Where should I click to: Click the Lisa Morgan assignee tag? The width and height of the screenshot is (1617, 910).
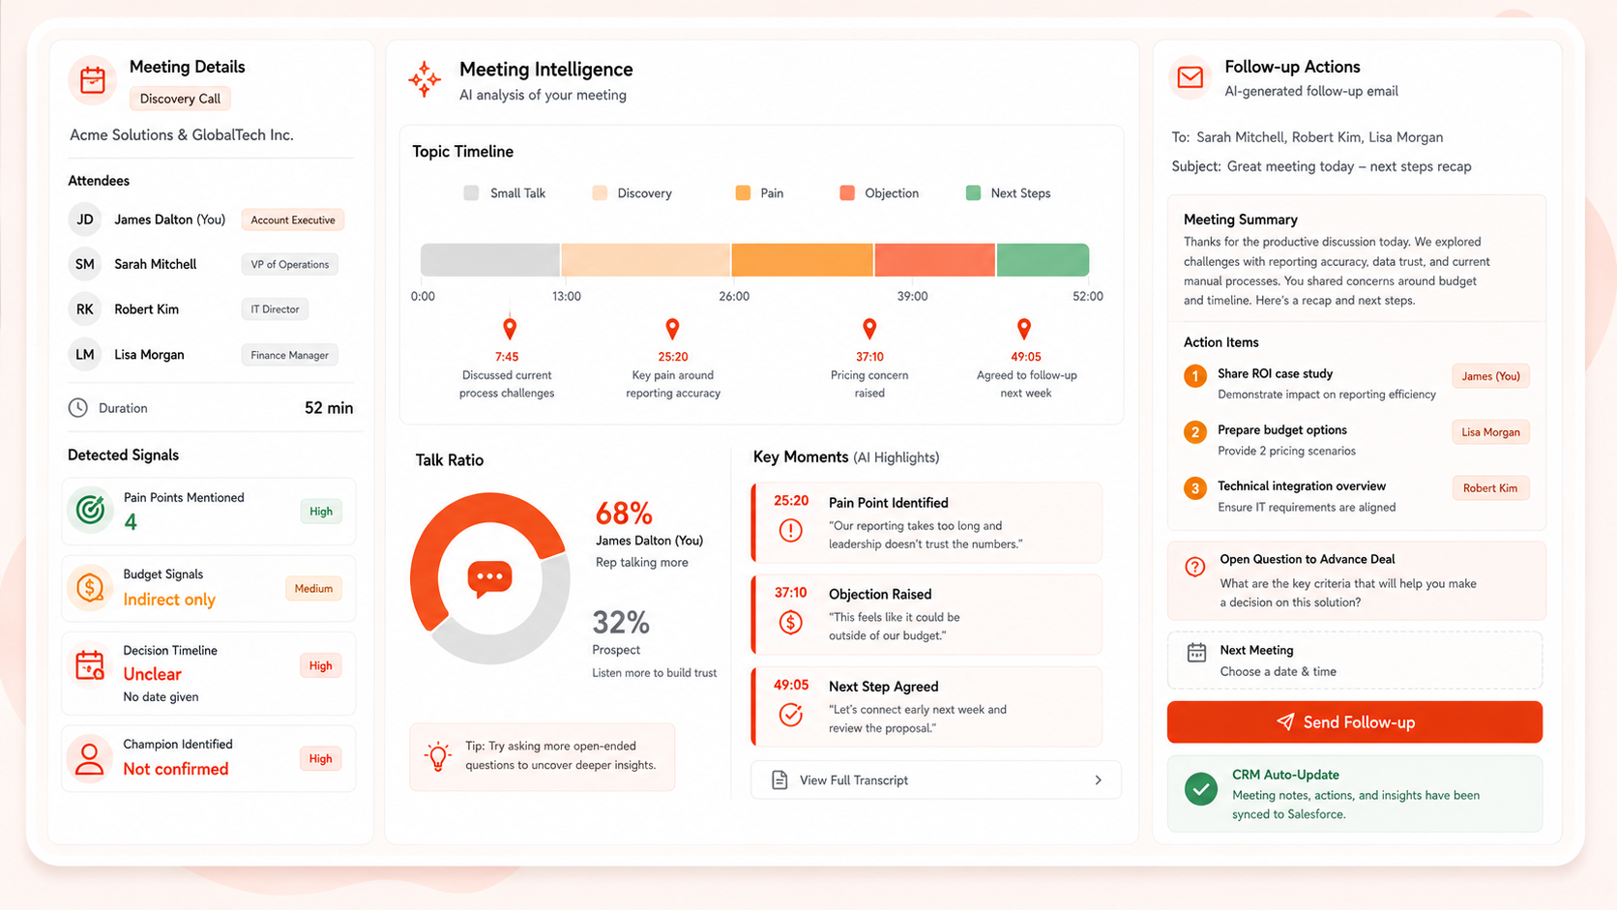tap(1490, 432)
